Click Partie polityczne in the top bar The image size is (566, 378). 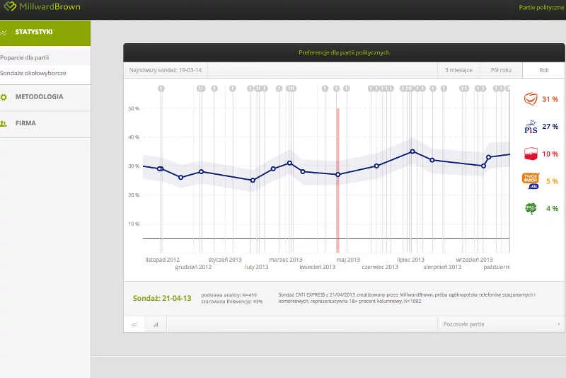541,8
